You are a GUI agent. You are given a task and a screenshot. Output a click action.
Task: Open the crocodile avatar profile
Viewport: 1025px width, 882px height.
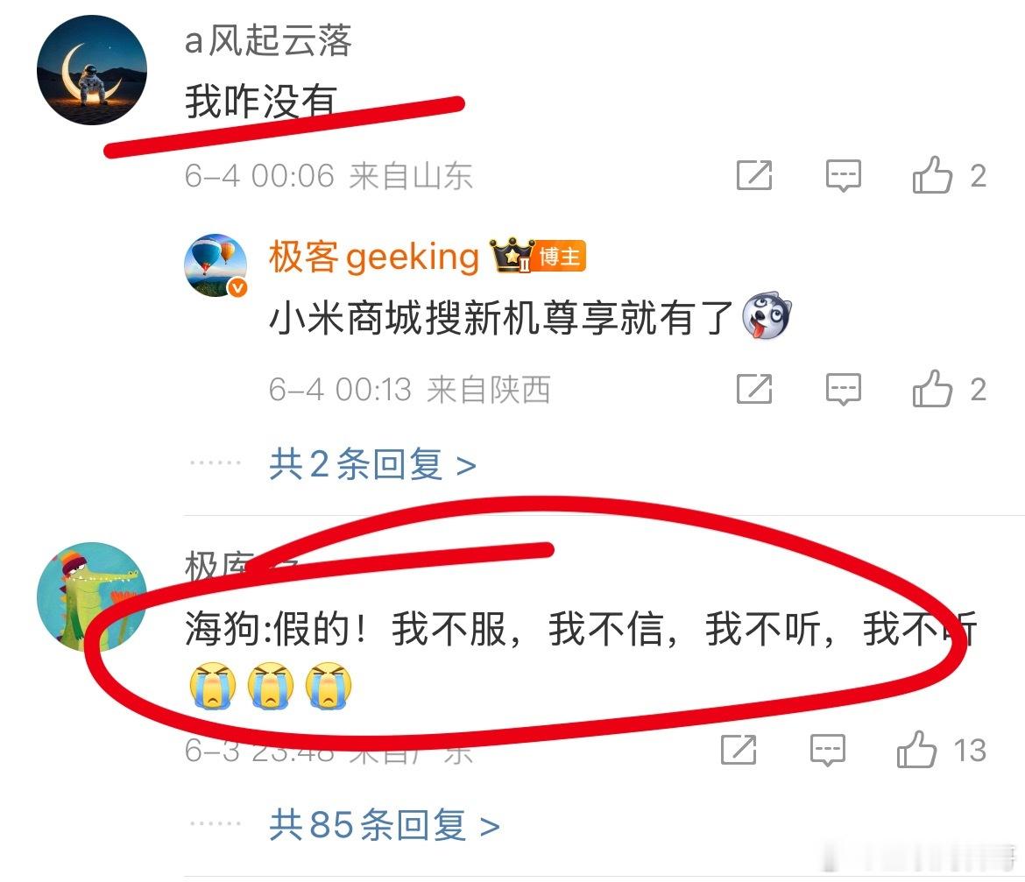point(91,596)
